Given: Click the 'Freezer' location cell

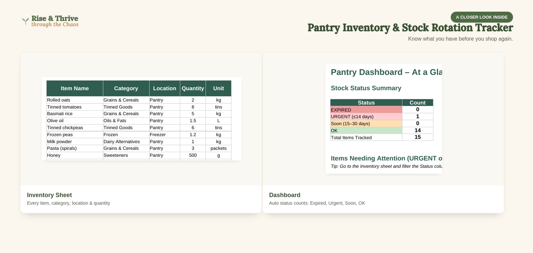Looking at the screenshot, I should (165, 135).
